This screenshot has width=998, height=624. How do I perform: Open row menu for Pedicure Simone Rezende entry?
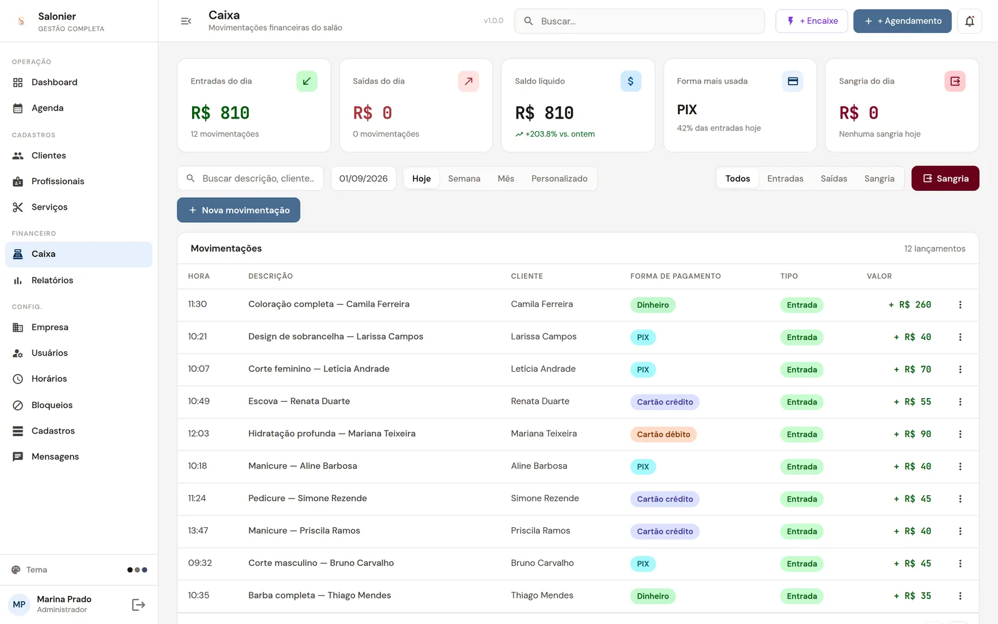click(x=960, y=499)
